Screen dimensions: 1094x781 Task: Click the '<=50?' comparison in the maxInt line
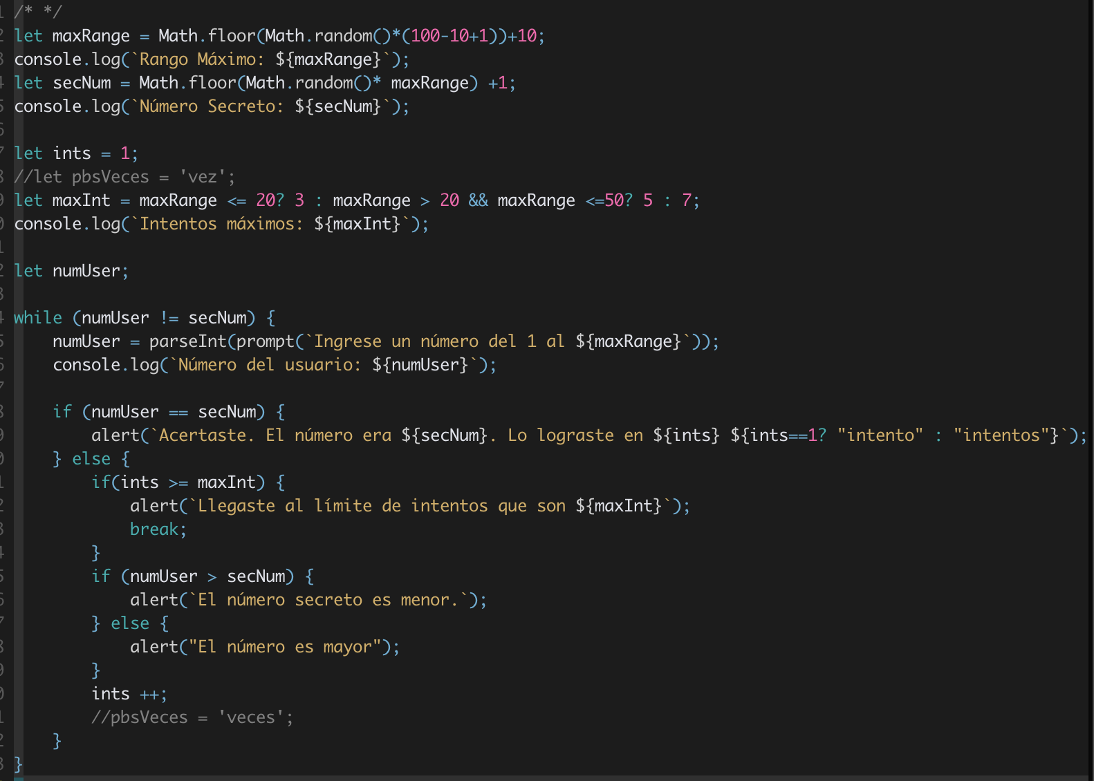(x=609, y=200)
